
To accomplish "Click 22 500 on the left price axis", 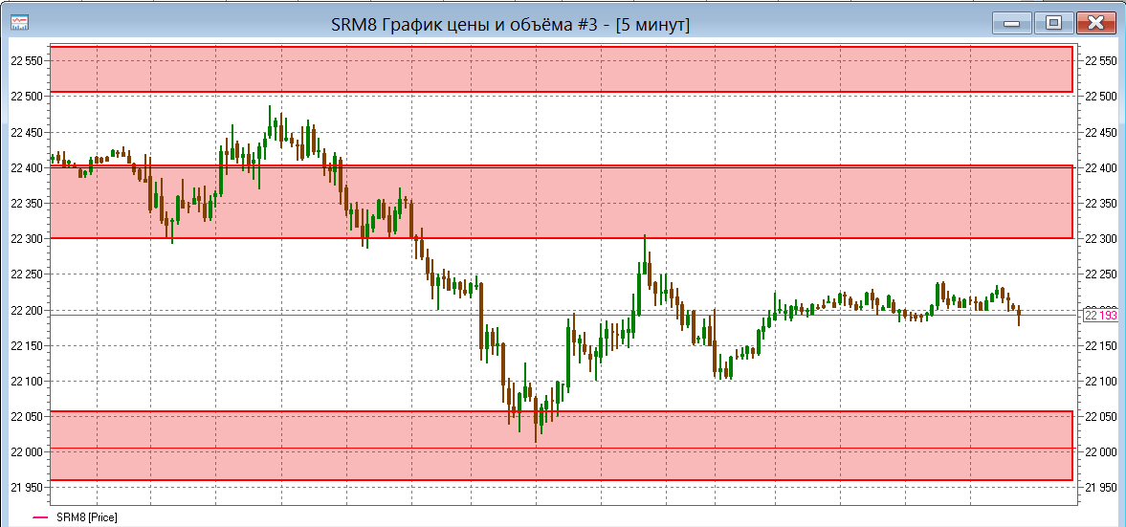I will click(x=27, y=97).
